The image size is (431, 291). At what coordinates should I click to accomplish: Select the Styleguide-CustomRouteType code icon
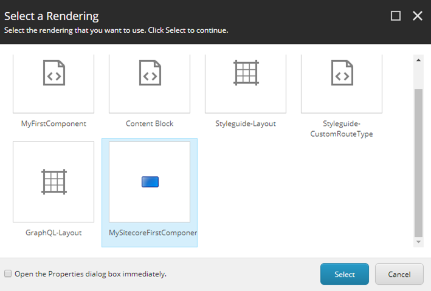click(342, 73)
